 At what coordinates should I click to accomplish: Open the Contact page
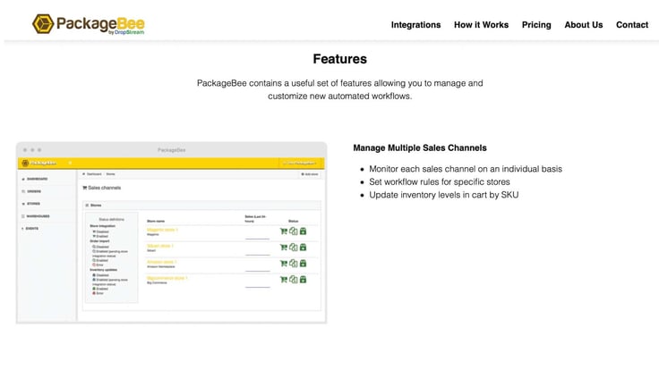pyautogui.click(x=632, y=25)
